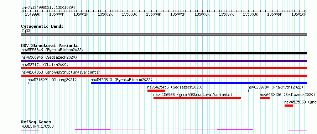Click the magenta AGBL3 gene track line
Viewport: 317px width, 134px height.
pyautogui.click(x=164, y=130)
